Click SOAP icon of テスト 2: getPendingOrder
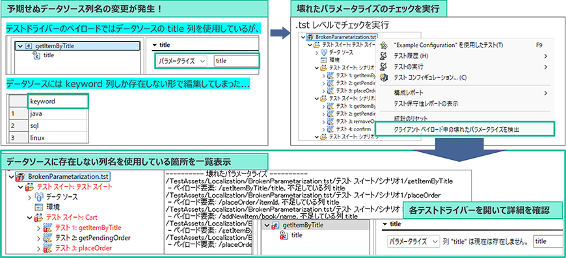 [x=47, y=238]
